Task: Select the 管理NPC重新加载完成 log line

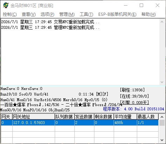Action: click(50, 27)
